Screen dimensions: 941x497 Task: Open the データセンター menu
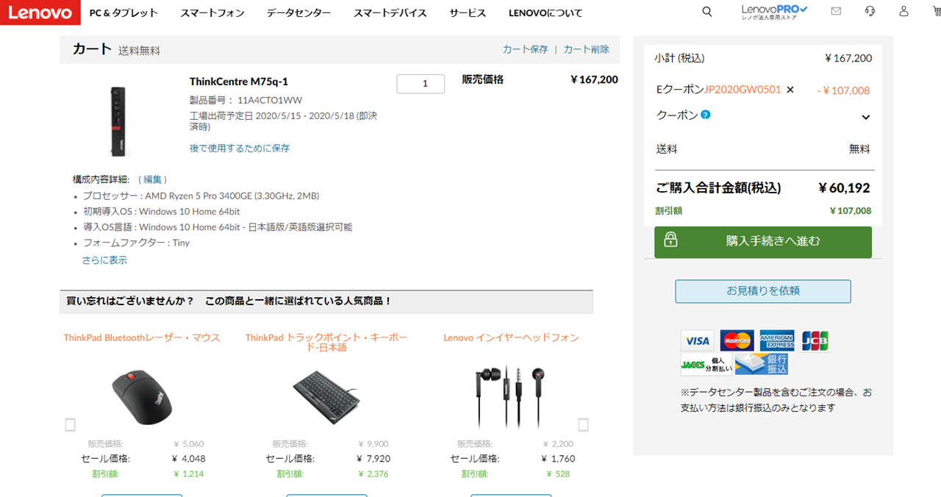[x=298, y=13]
